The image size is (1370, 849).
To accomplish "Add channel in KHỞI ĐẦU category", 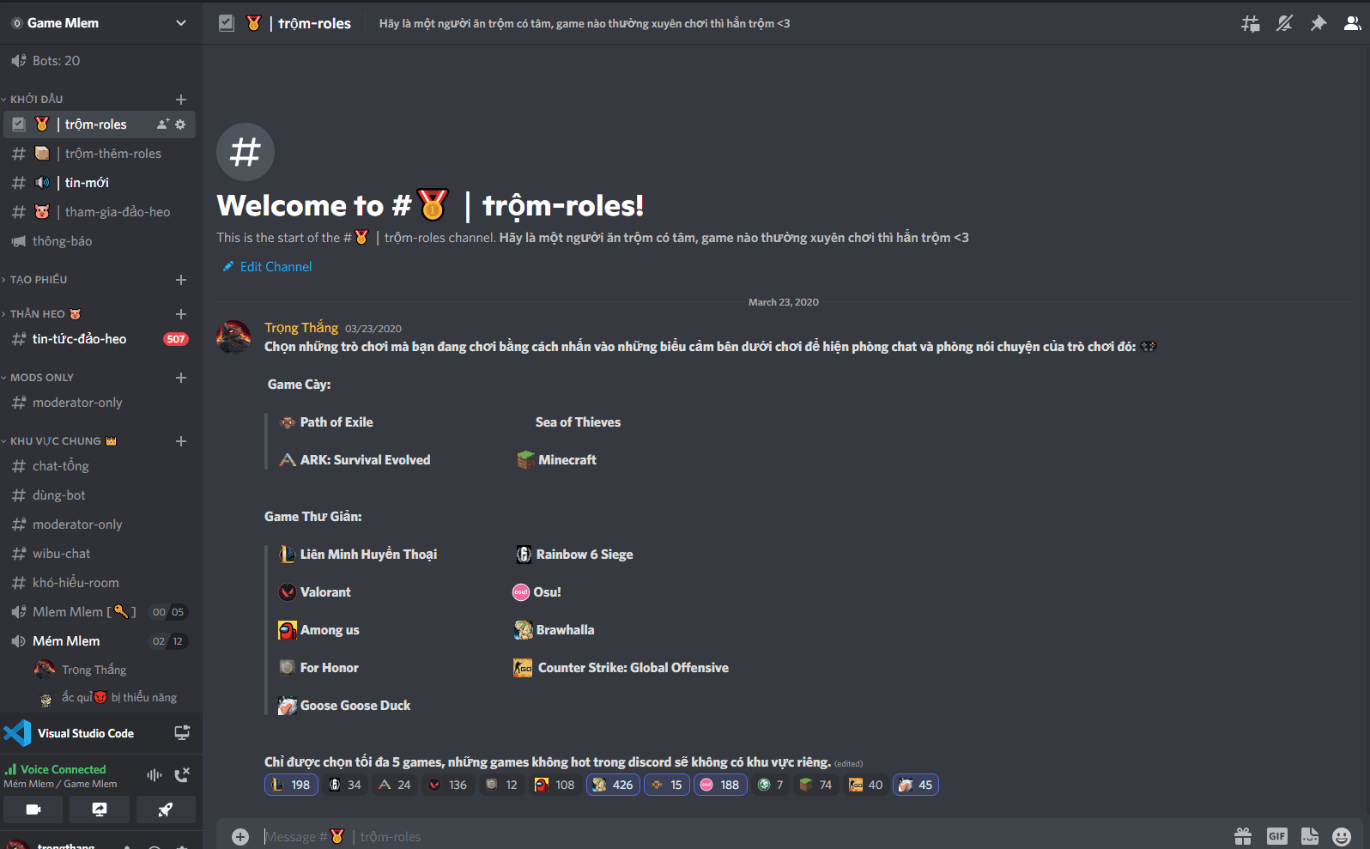I will pos(181,100).
